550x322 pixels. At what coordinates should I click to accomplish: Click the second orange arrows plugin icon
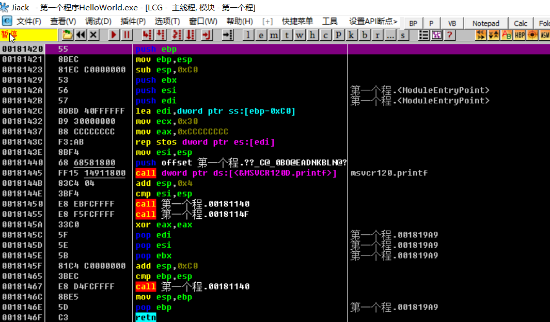[x=494, y=35]
